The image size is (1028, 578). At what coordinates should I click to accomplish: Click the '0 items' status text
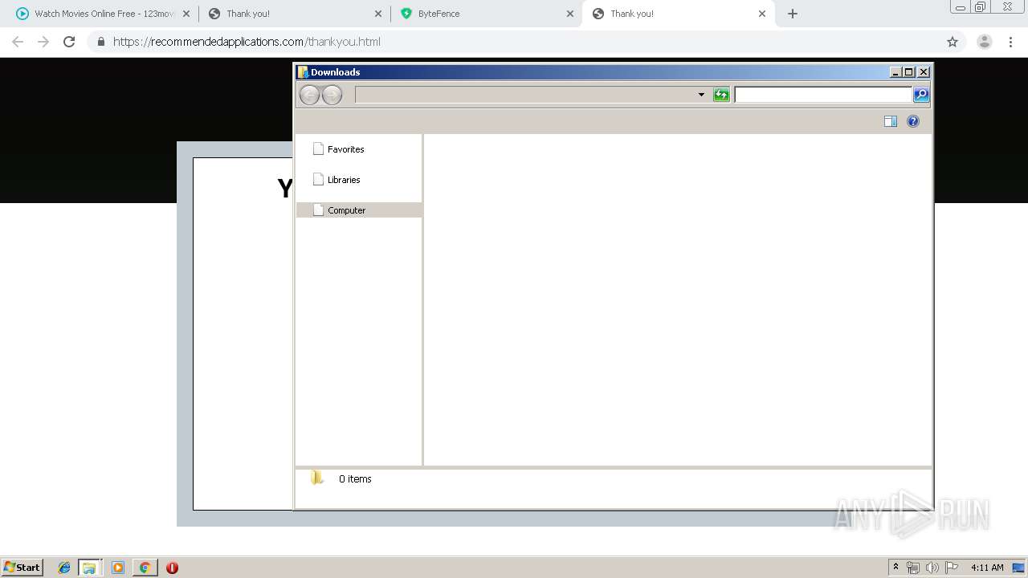click(355, 479)
